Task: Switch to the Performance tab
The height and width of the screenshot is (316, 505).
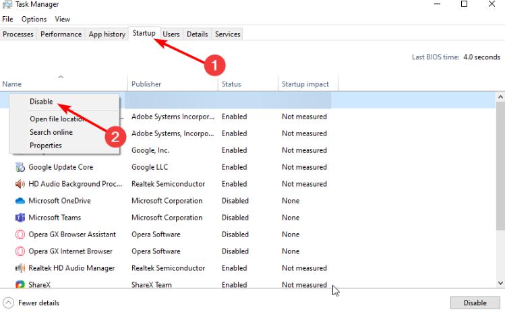Action: (61, 34)
